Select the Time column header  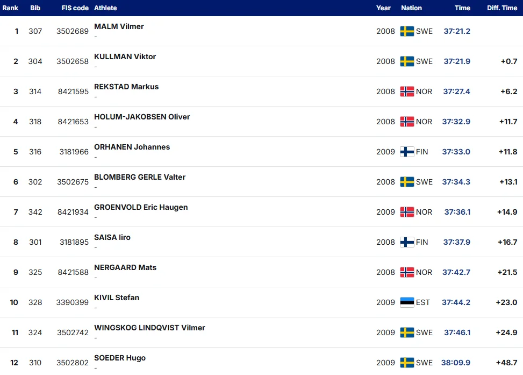pos(462,8)
